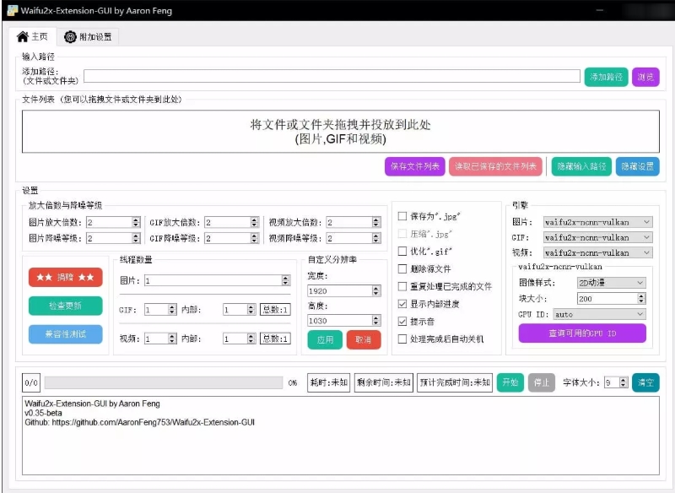Expand the 图像样式 2D动漫 dropdown
The image size is (675, 493).
(611, 282)
